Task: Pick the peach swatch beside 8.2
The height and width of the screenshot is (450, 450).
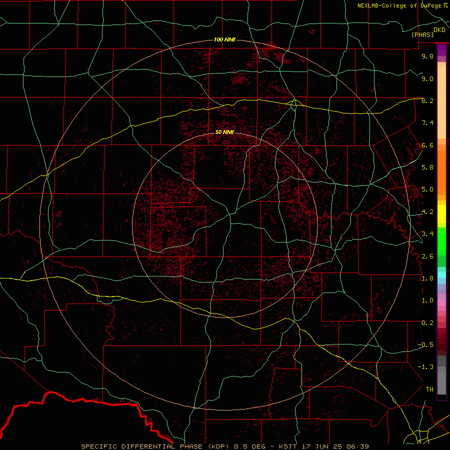Action: pos(441,102)
